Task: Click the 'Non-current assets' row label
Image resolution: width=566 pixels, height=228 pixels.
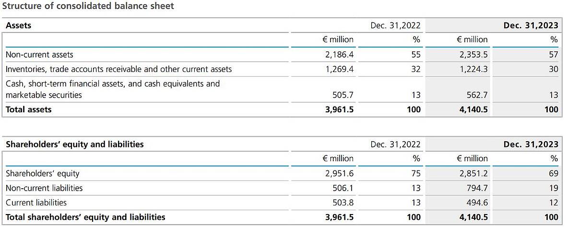Action: click(x=39, y=55)
